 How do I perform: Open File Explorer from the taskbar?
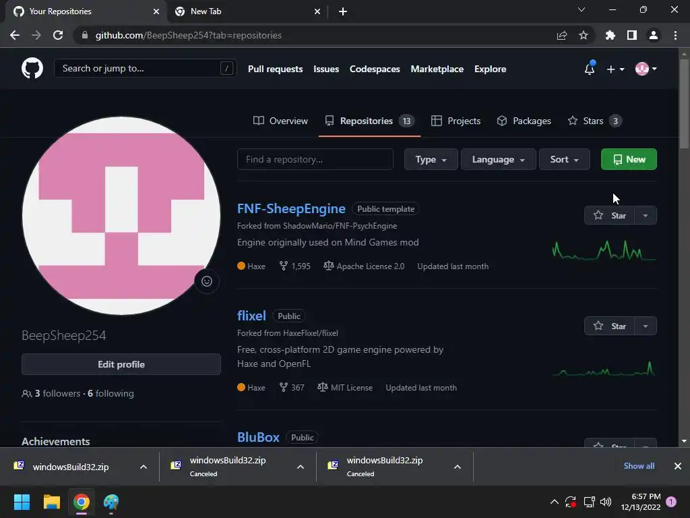51,502
